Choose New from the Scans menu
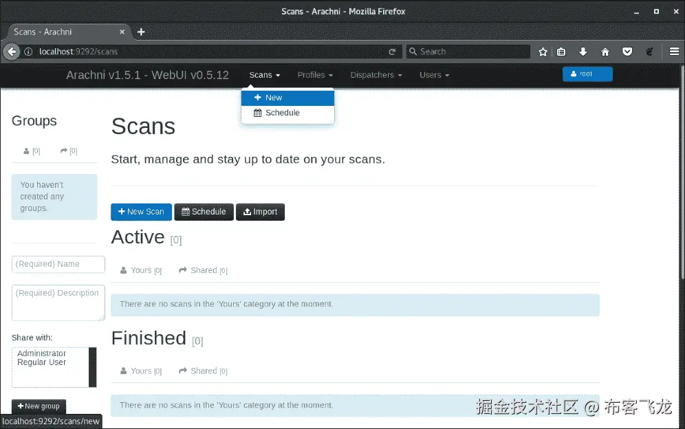The image size is (685, 429). click(x=287, y=98)
